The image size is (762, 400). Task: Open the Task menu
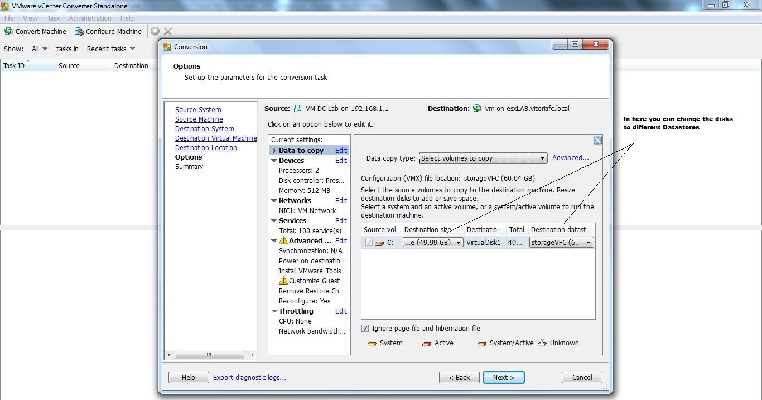click(54, 18)
